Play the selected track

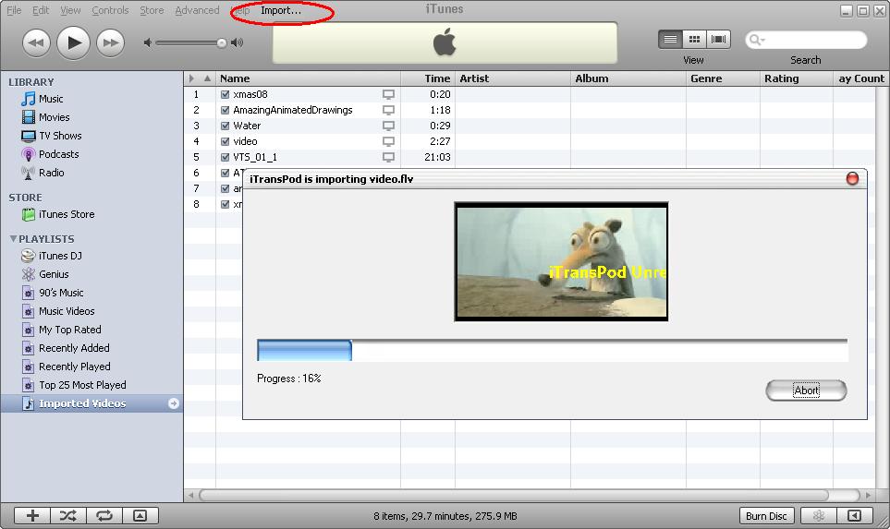73,42
